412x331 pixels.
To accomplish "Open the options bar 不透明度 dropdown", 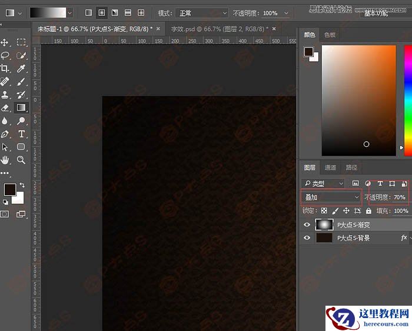I will (287, 13).
